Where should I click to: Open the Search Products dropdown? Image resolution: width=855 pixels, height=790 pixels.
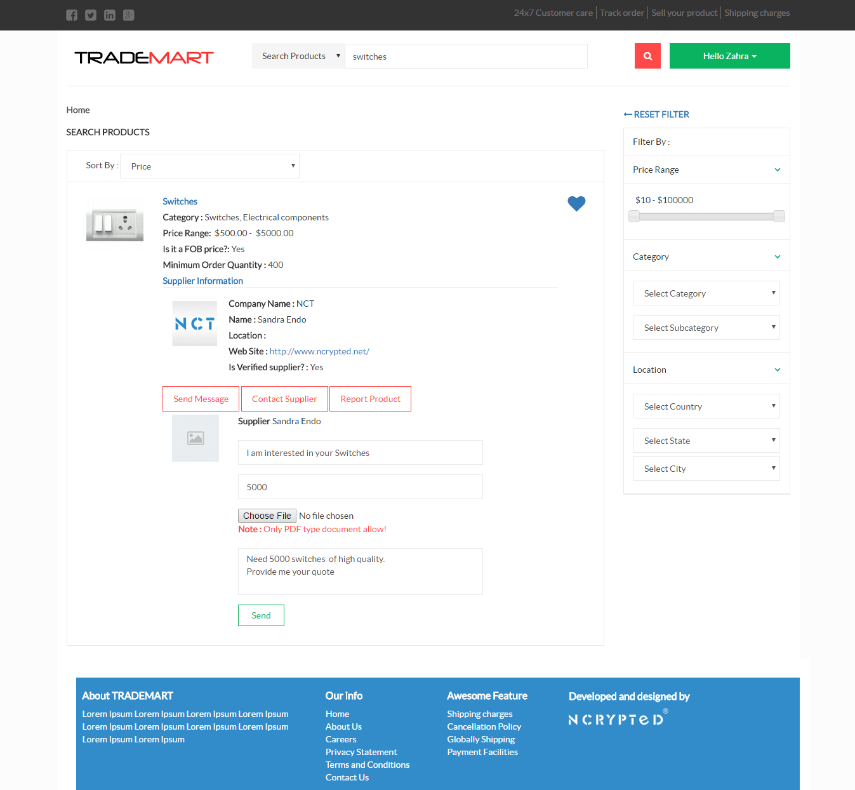pos(298,56)
